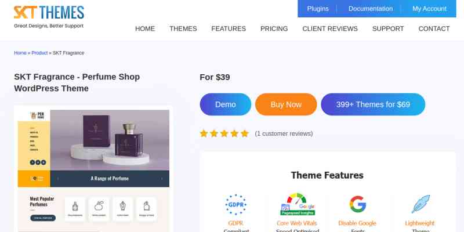Image resolution: width=464 pixels, height=232 pixels.
Task: Open the Support page from navigation
Action: pyautogui.click(x=388, y=28)
